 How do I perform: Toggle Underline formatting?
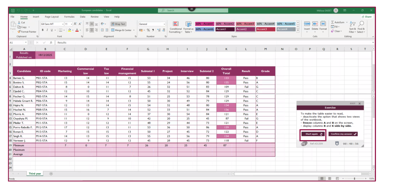point(52,30)
